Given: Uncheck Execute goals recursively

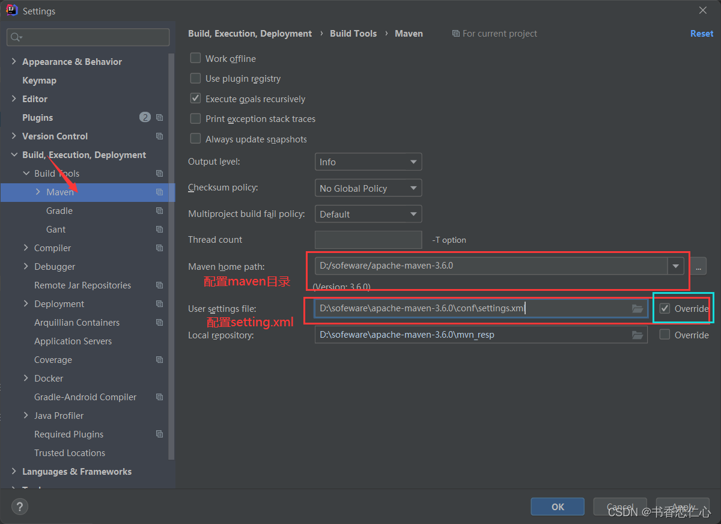Looking at the screenshot, I should pos(195,99).
